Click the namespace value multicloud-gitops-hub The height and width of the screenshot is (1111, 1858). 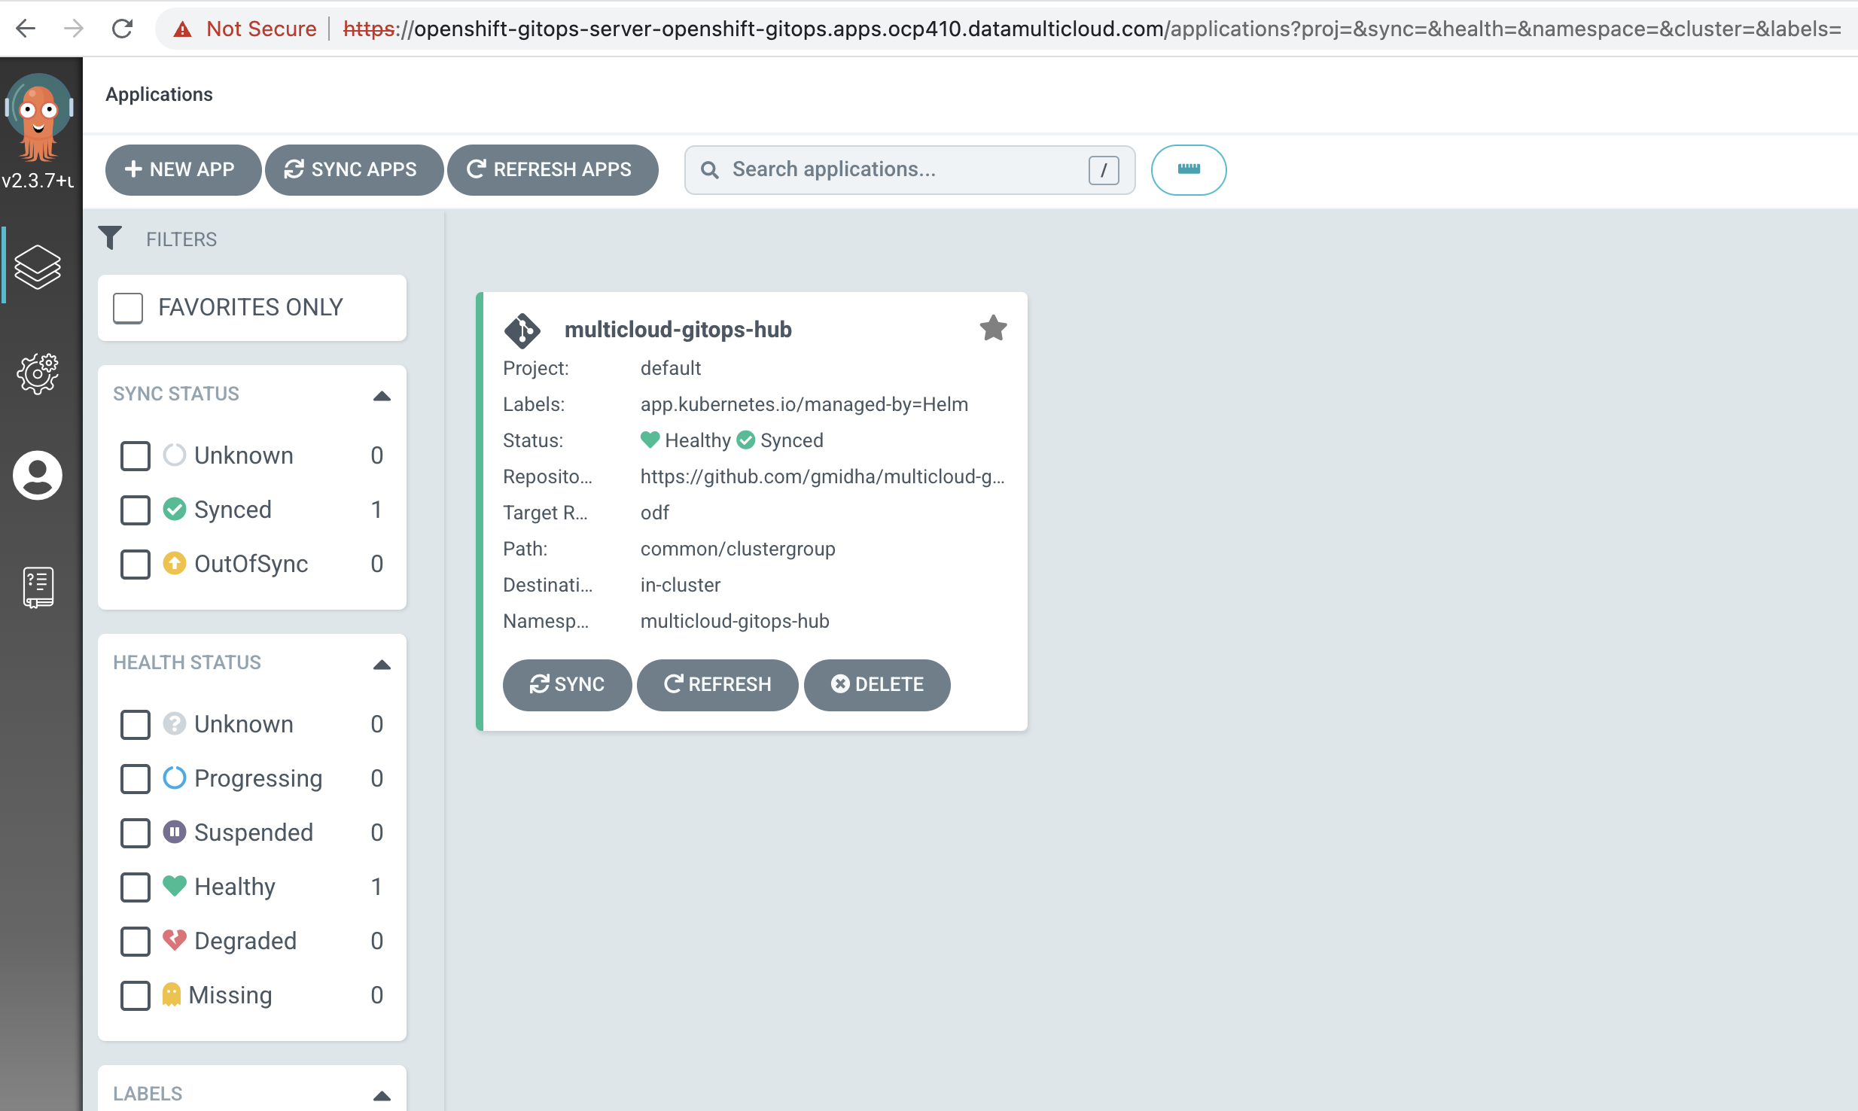tap(735, 621)
